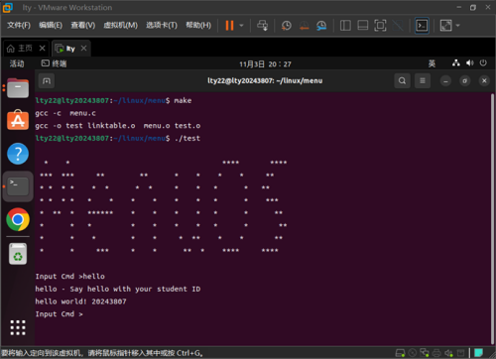The width and height of the screenshot is (496, 359).
Task: Minimize the terminal window
Action: click(445, 81)
